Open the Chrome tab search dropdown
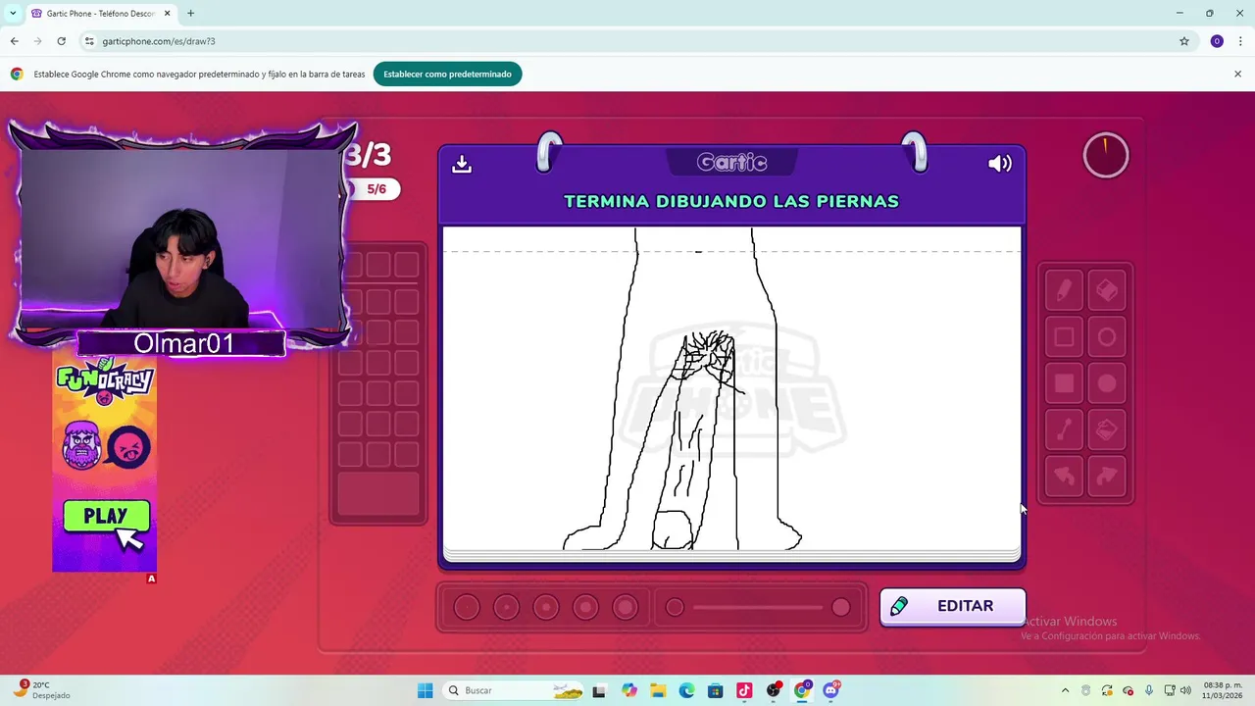Screen dimensions: 1255x706 coord(13,14)
